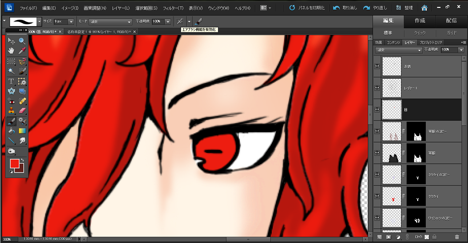This screenshot has width=468, height=243.
Task: Add layer mask icon
Action: coord(388,237)
